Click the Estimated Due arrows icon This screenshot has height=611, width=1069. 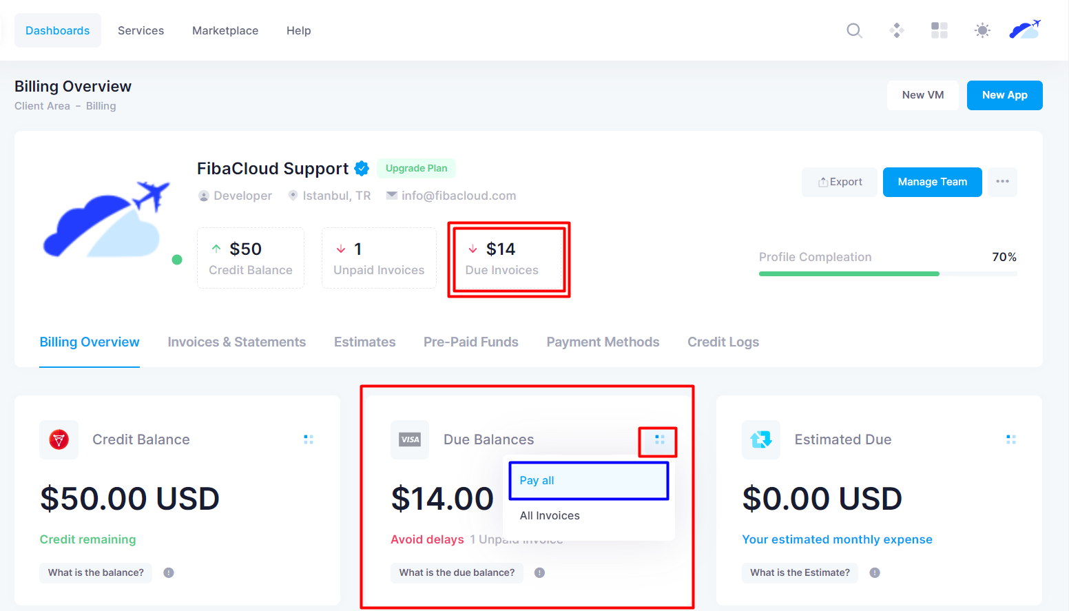[761, 439]
